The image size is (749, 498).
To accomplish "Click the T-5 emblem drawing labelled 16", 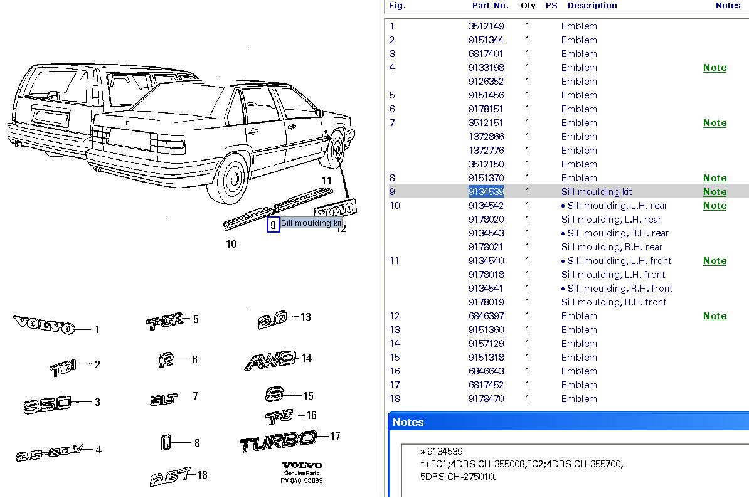I will coord(279,417).
